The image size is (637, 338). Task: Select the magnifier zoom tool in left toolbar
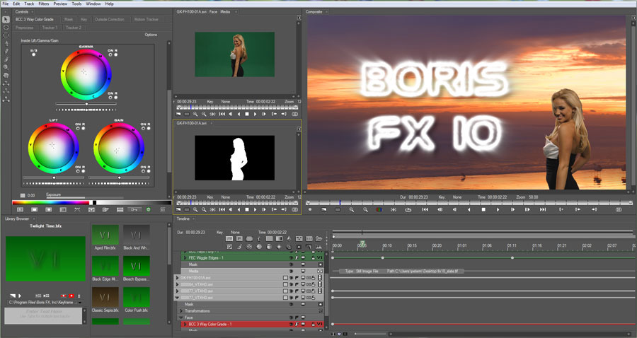pos(6,67)
